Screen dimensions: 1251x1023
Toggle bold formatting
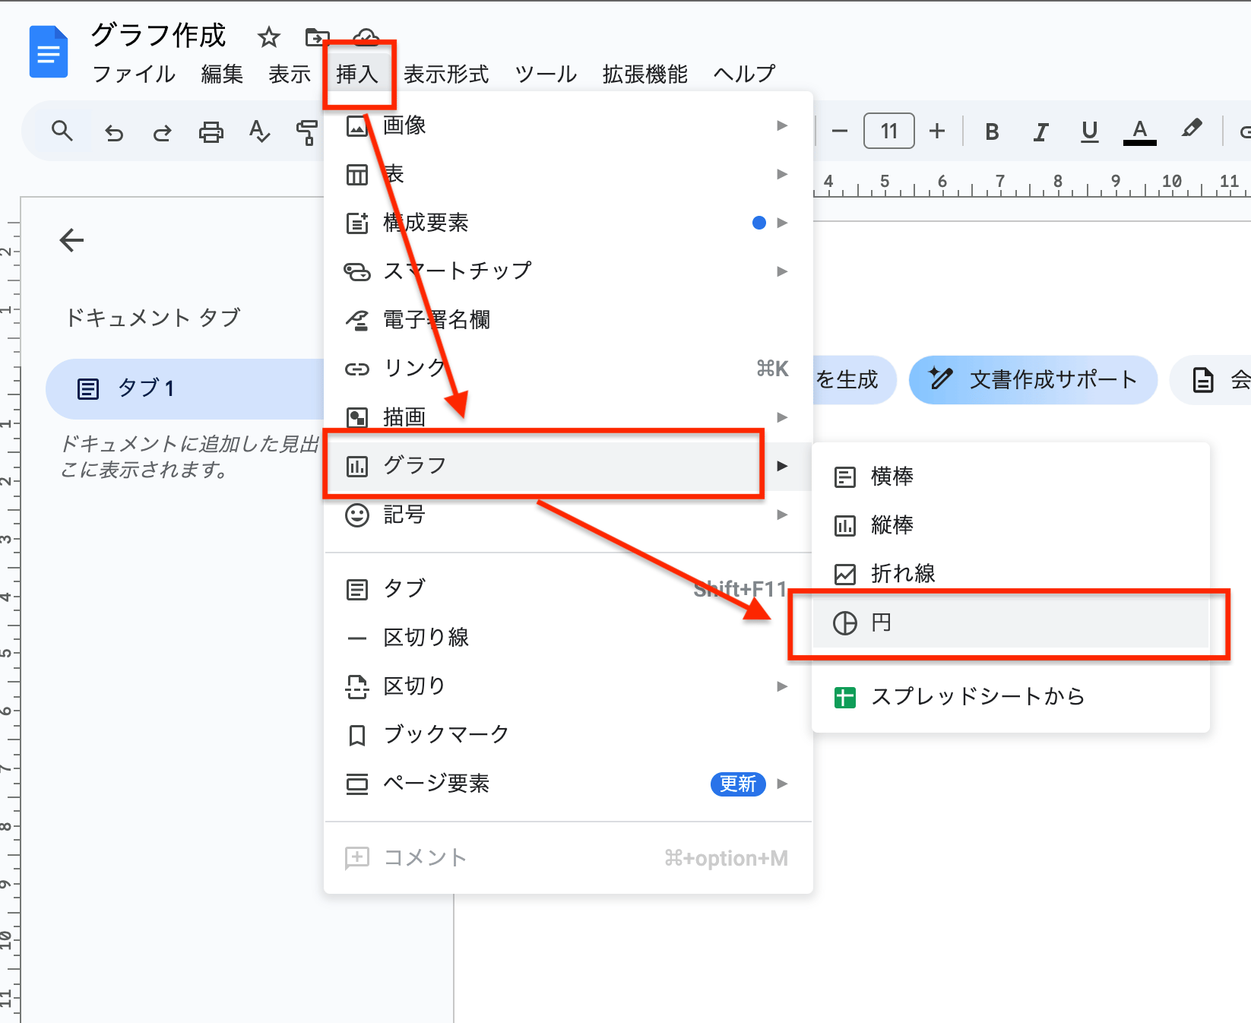[x=991, y=131]
